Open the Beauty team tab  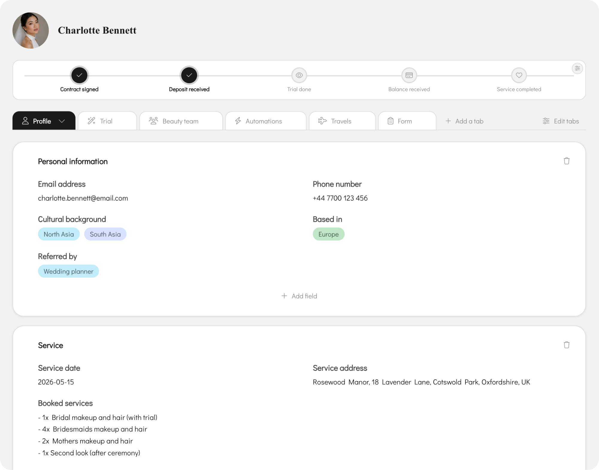coord(181,121)
